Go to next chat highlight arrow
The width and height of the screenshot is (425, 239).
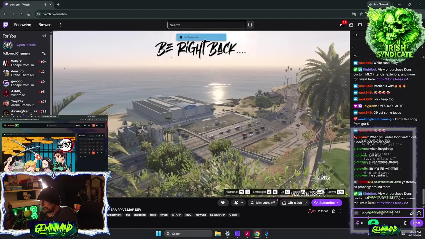(422, 47)
